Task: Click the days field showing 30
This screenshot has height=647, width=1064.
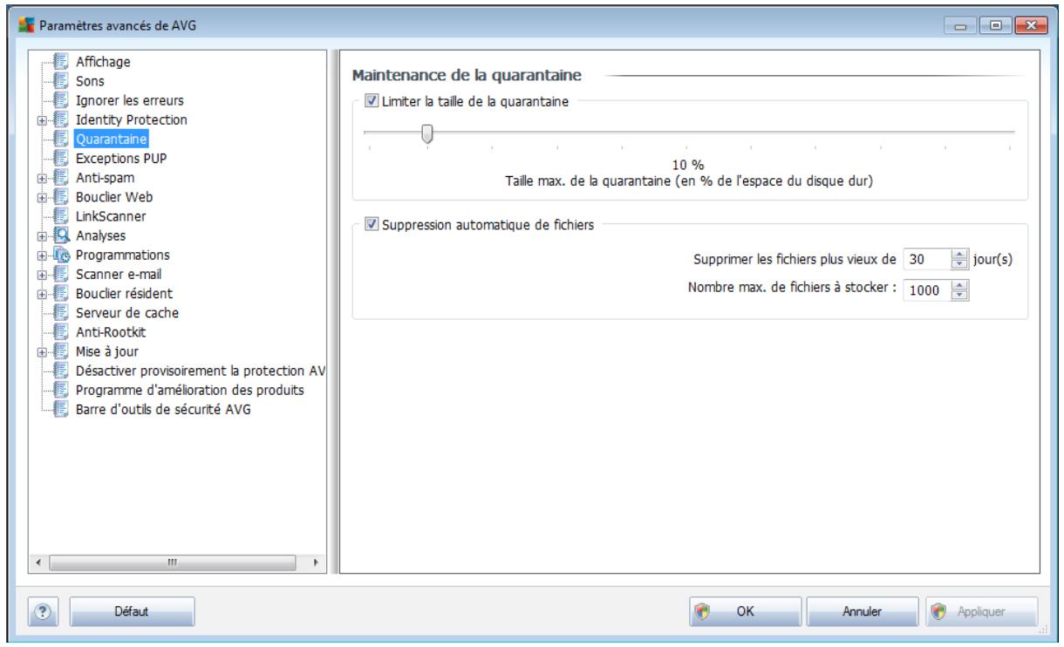Action: pos(925,260)
